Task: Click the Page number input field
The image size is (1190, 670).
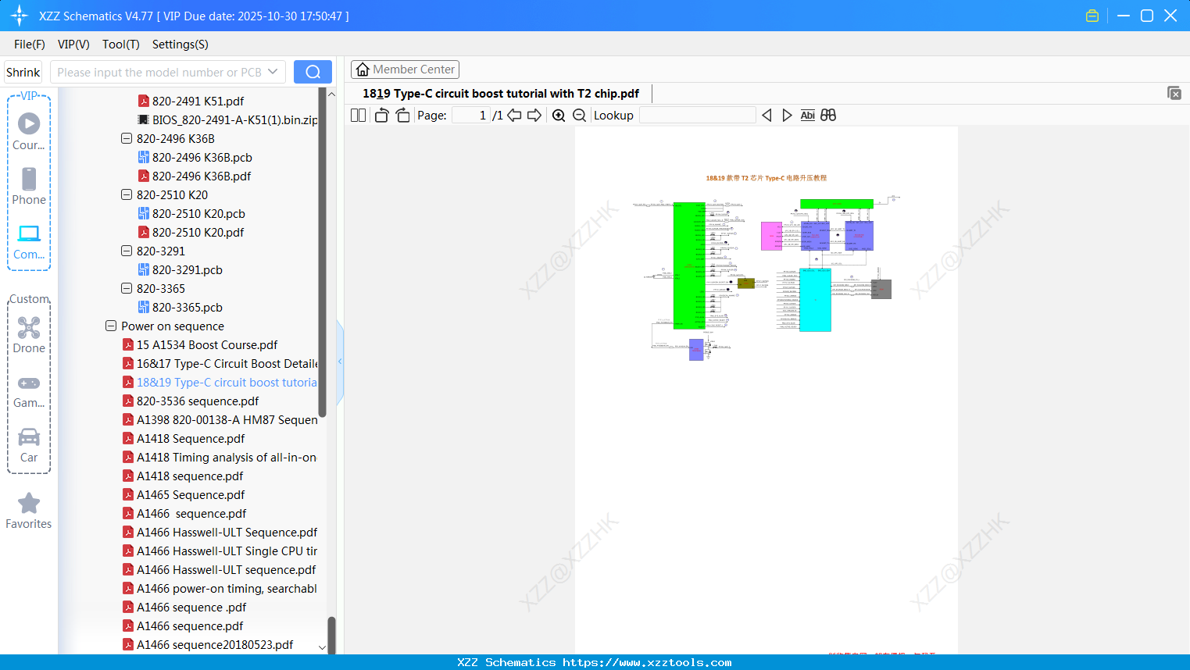Action: pyautogui.click(x=471, y=116)
